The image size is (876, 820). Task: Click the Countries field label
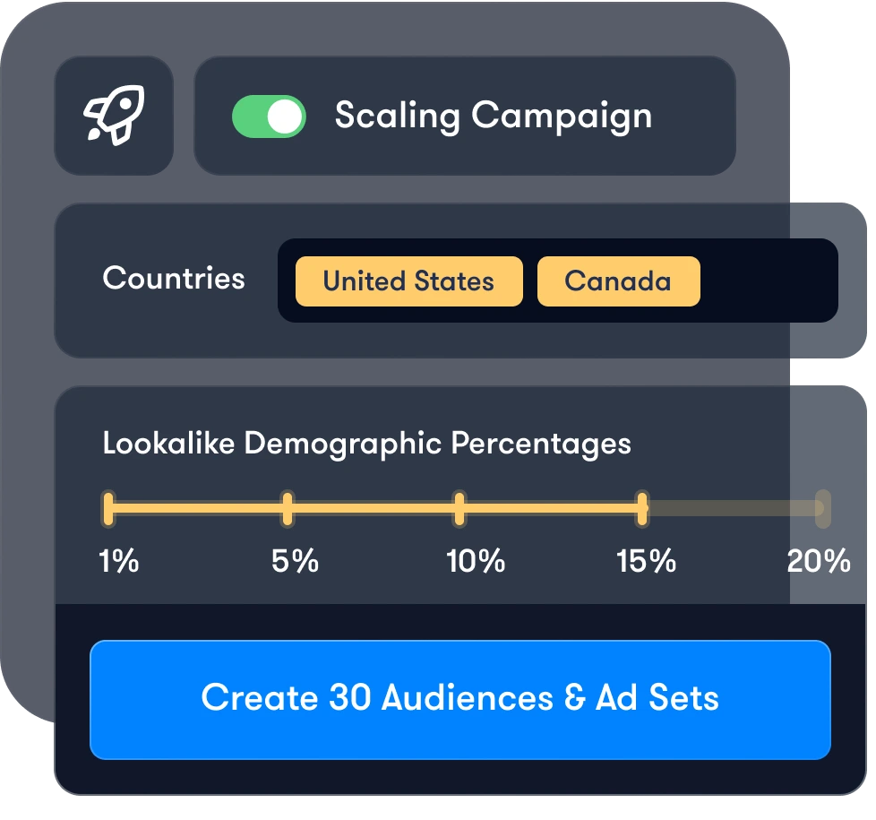coord(174,278)
